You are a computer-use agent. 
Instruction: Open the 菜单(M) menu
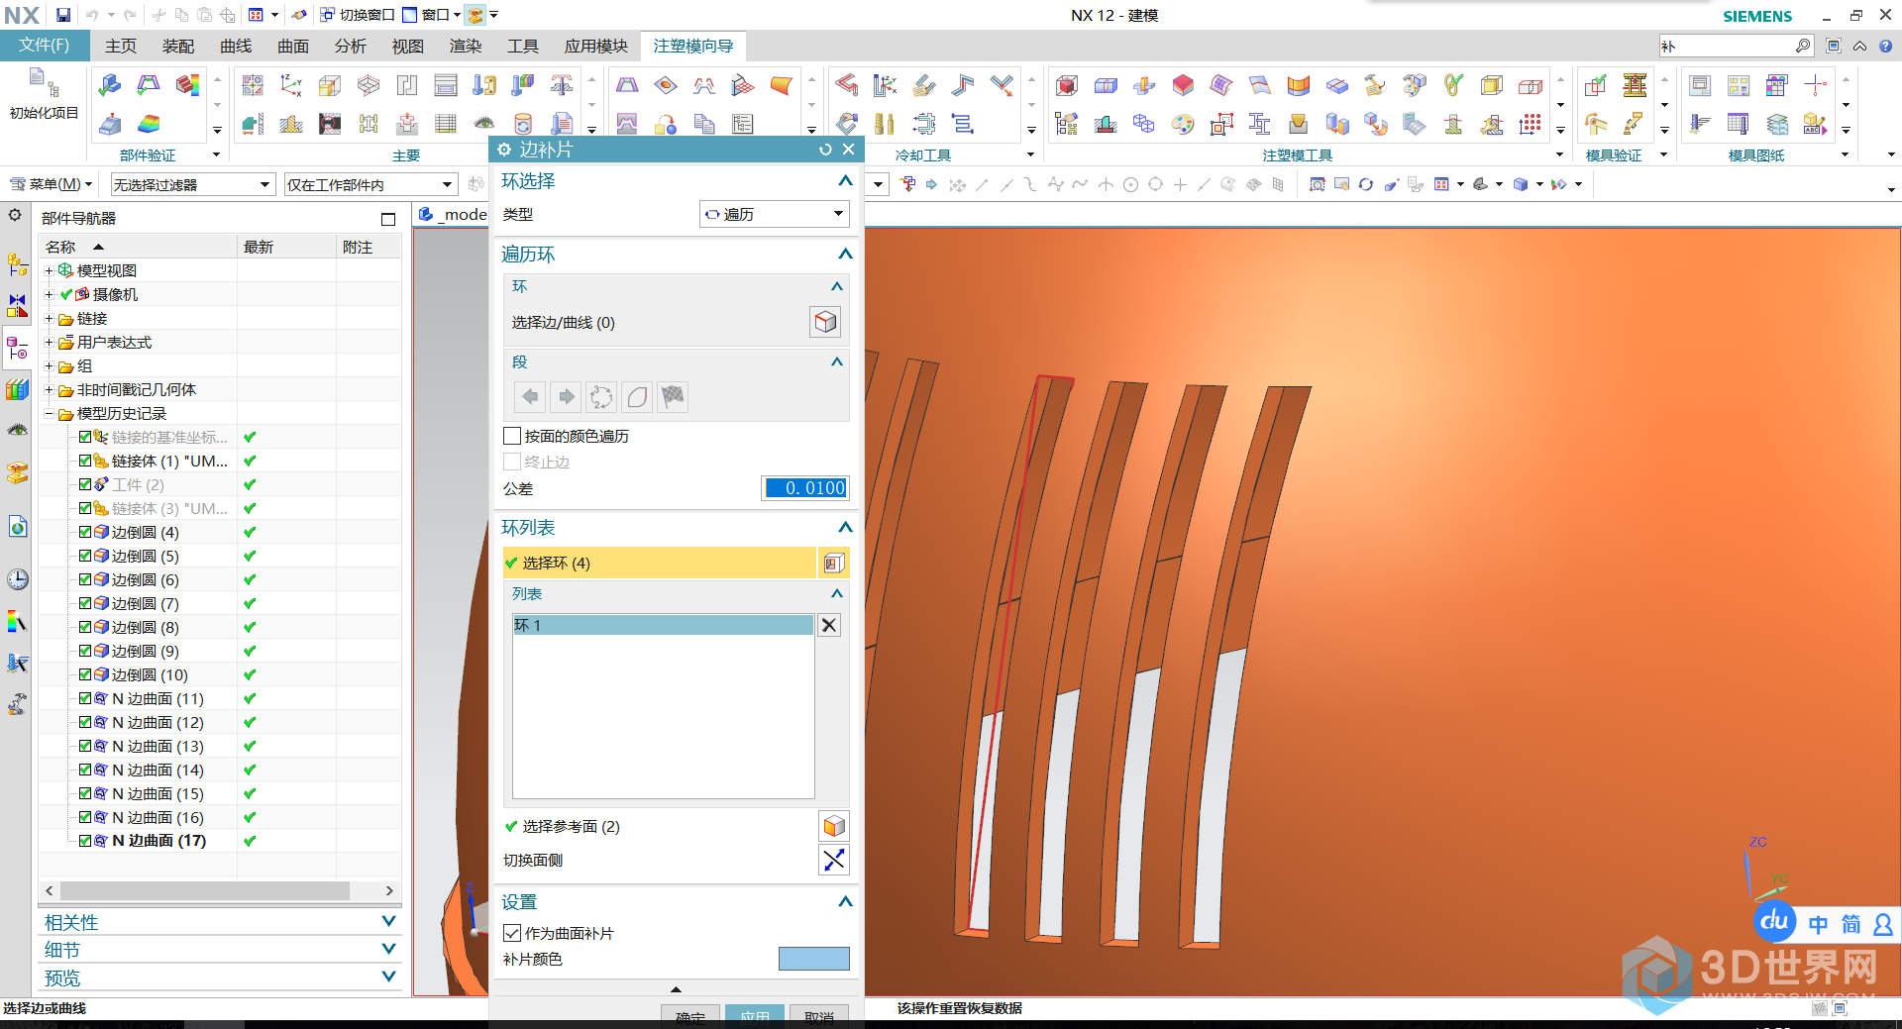pyautogui.click(x=52, y=184)
